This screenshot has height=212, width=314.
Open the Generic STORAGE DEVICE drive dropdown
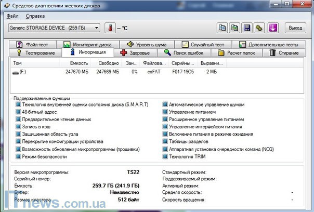54,28
